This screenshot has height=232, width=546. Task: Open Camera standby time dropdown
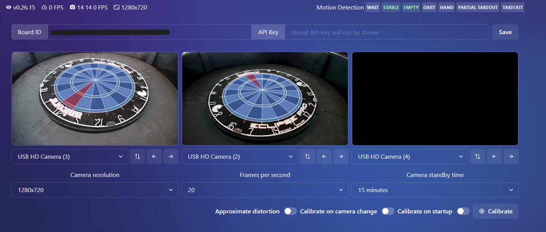click(x=435, y=190)
